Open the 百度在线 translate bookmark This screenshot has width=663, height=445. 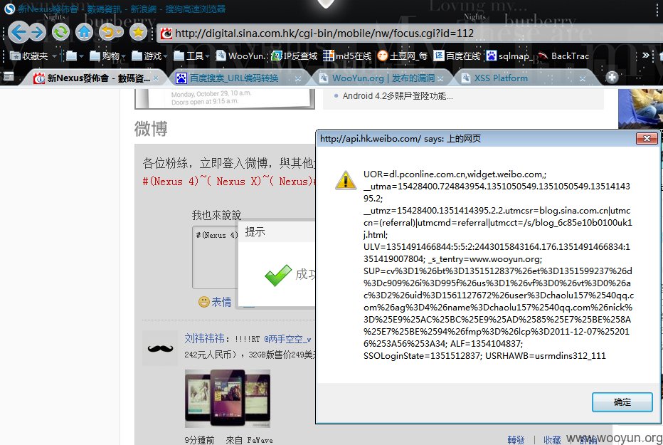pyautogui.click(x=457, y=56)
